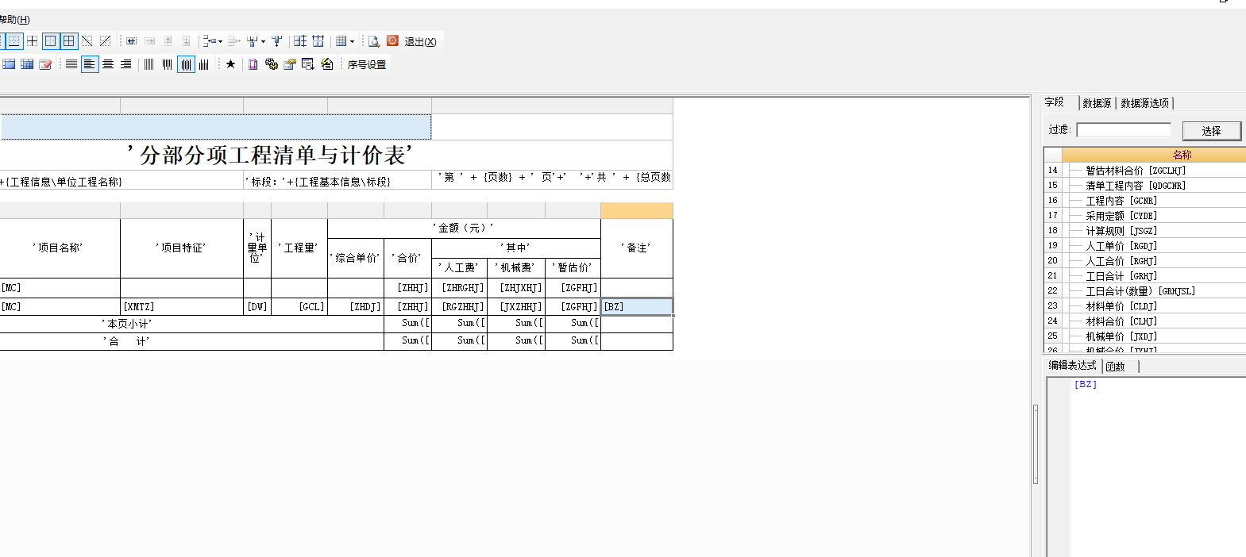Click the horizontal branch line icon

pyautogui.click(x=209, y=41)
